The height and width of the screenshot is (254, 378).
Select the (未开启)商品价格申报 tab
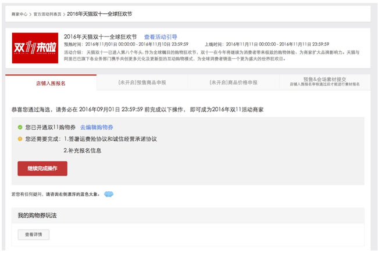point(233,83)
